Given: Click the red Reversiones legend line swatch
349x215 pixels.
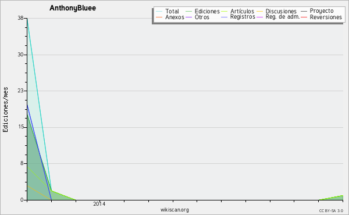Looking at the screenshot, I should point(304,17).
